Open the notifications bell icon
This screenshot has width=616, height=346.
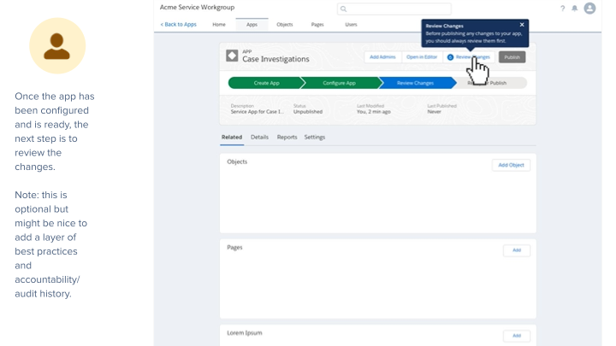click(x=575, y=9)
